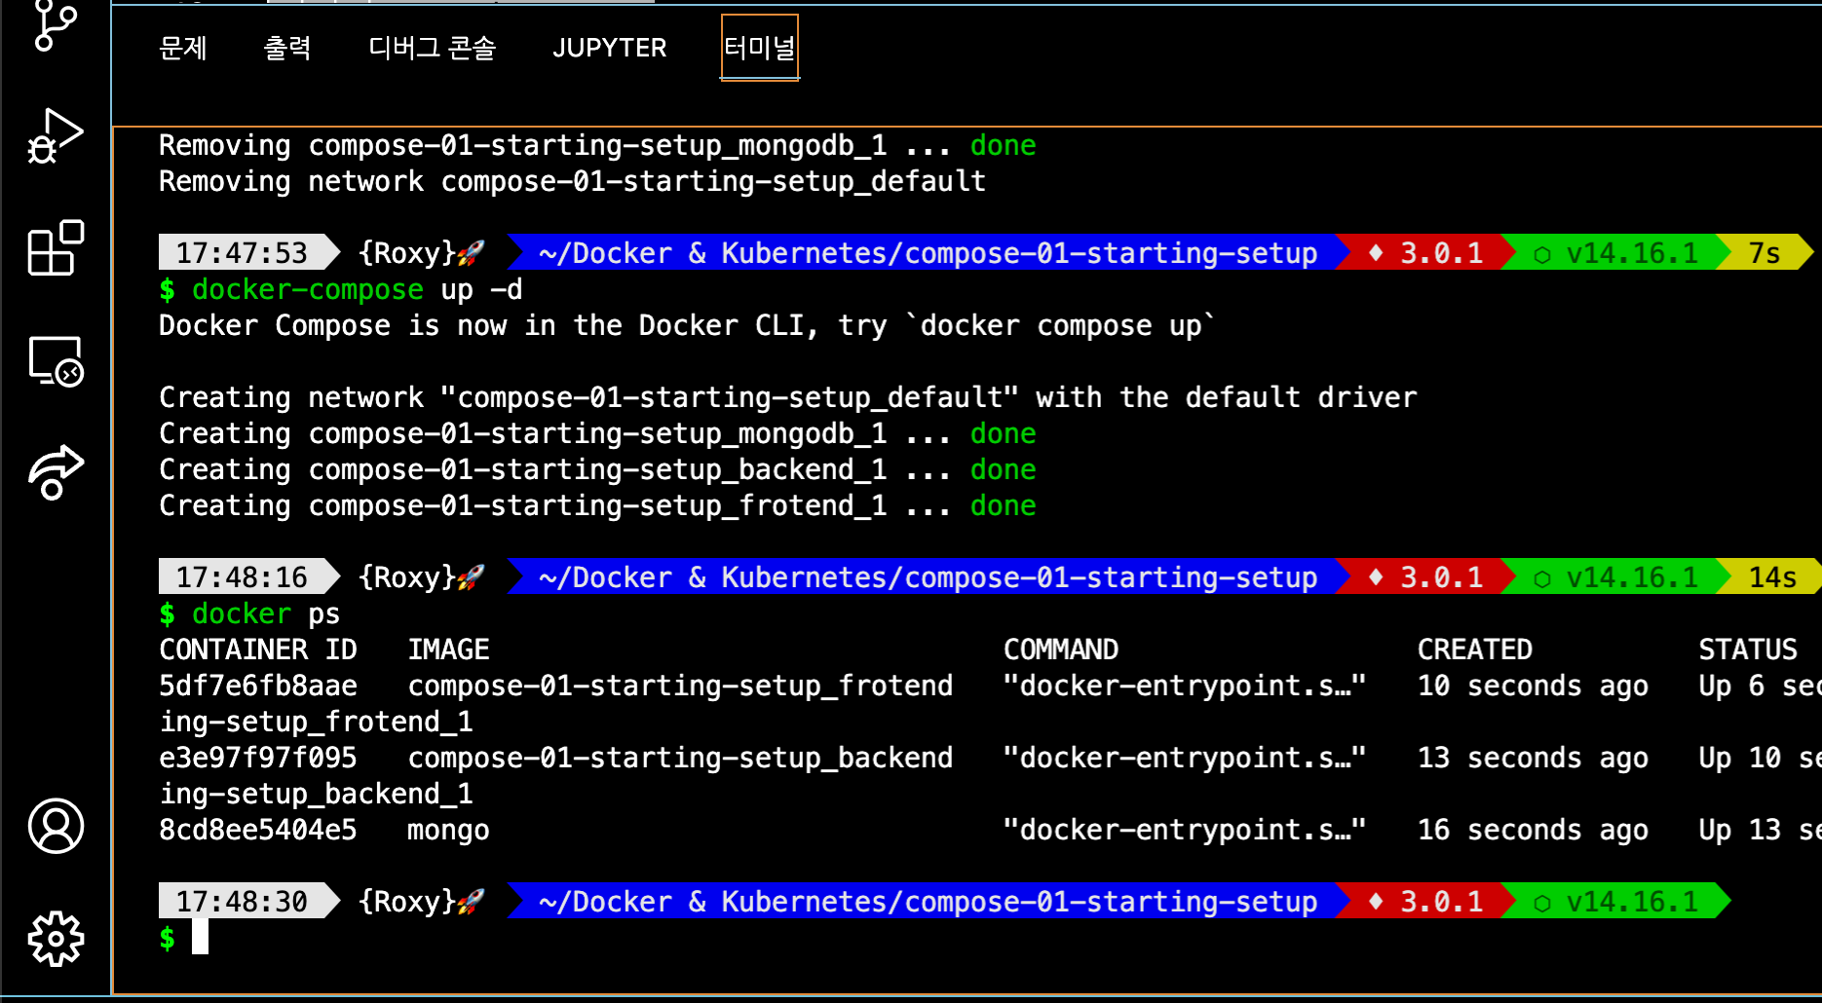Switch to the 출력 tab
Viewport: 1822px width, 1003px height.
point(287,48)
